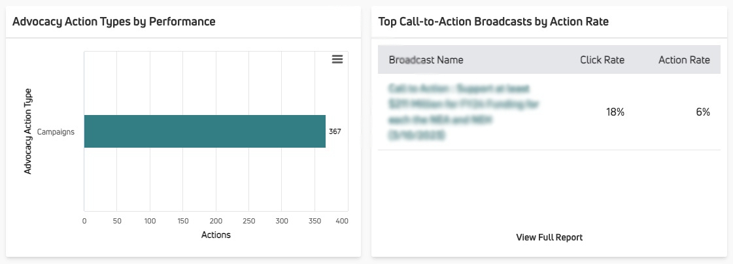Click the 100 tick on x-axis

[x=150, y=221]
